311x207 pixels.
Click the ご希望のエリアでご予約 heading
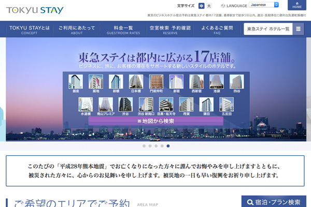(x=72, y=203)
